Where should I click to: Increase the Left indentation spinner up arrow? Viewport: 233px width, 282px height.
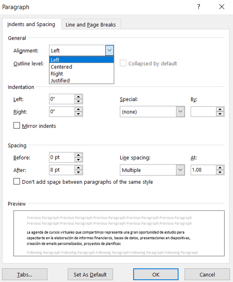point(78,97)
